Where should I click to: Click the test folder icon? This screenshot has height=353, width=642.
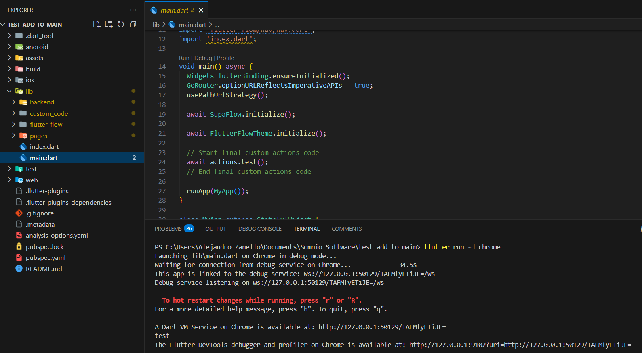(19, 169)
